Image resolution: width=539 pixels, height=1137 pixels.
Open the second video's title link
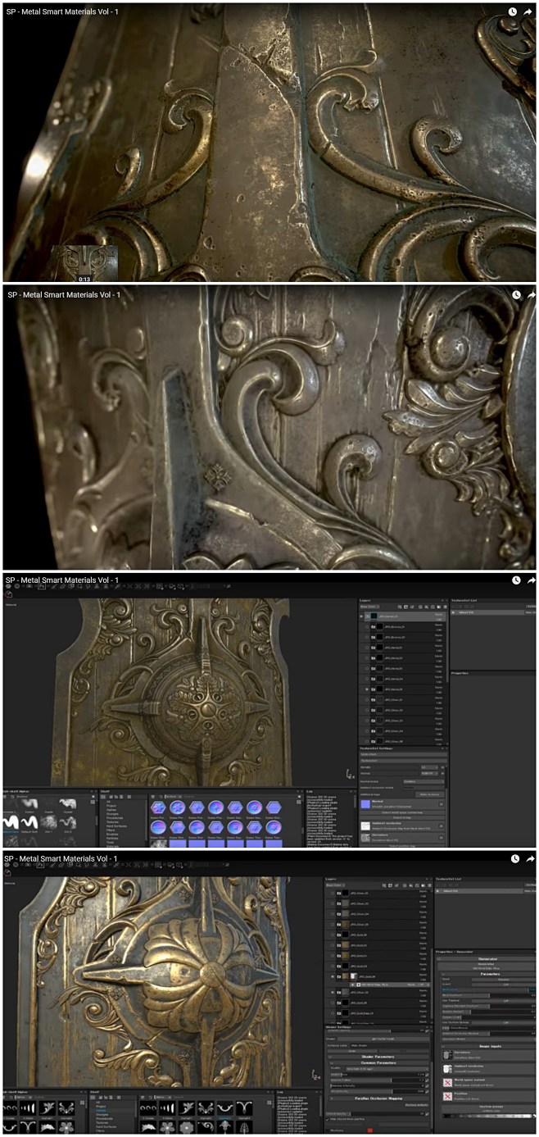click(x=63, y=295)
